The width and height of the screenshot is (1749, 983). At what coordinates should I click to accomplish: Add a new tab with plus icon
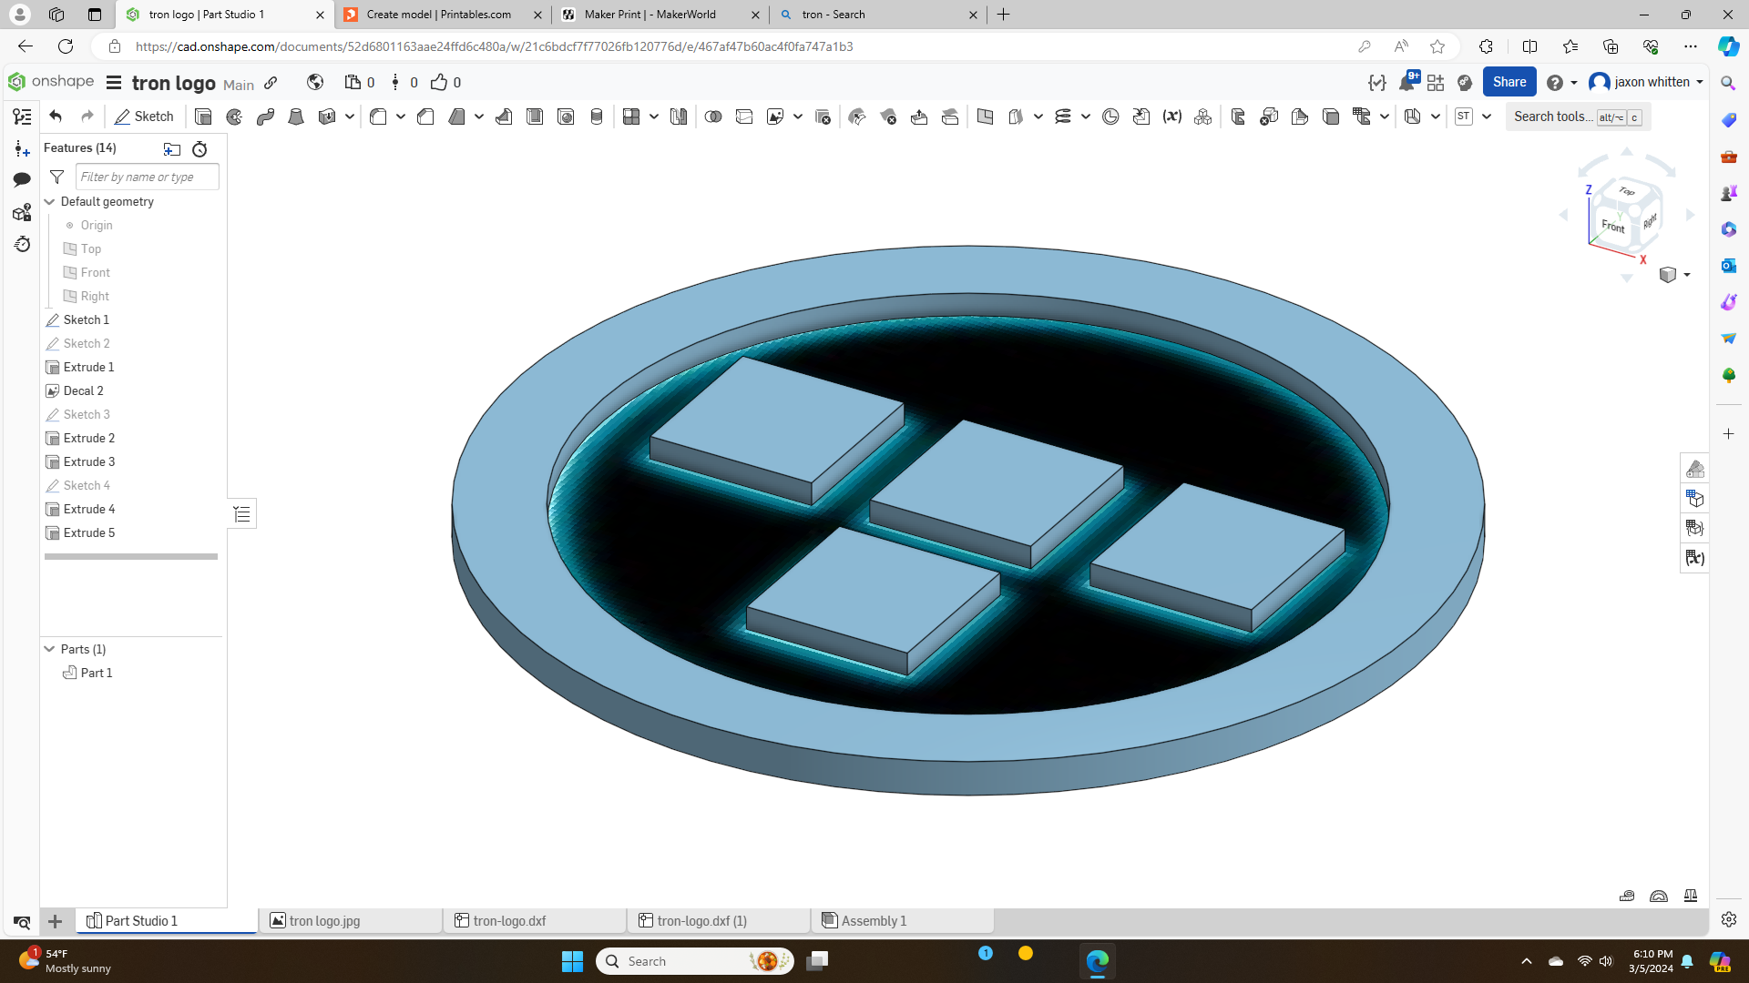55,921
